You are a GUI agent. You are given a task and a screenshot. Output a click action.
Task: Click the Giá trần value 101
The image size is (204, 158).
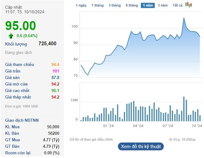[x=56, y=71]
